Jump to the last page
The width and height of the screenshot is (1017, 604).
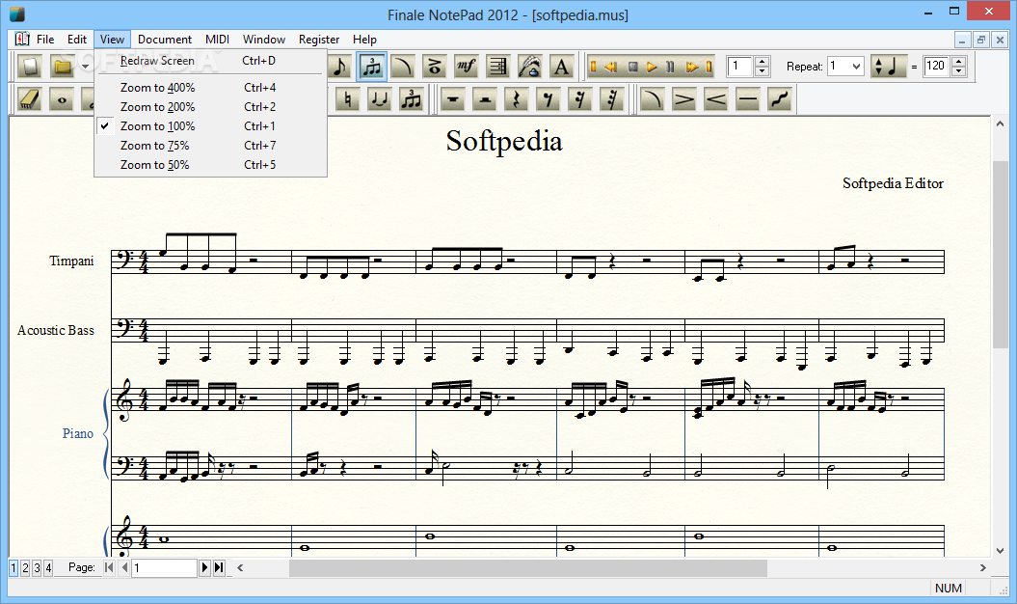tap(219, 567)
